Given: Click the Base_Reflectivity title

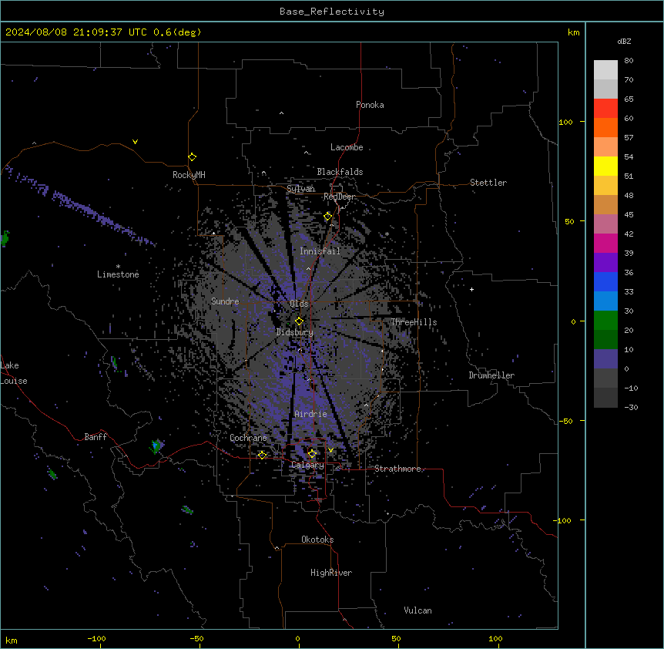Looking at the screenshot, I should (332, 12).
